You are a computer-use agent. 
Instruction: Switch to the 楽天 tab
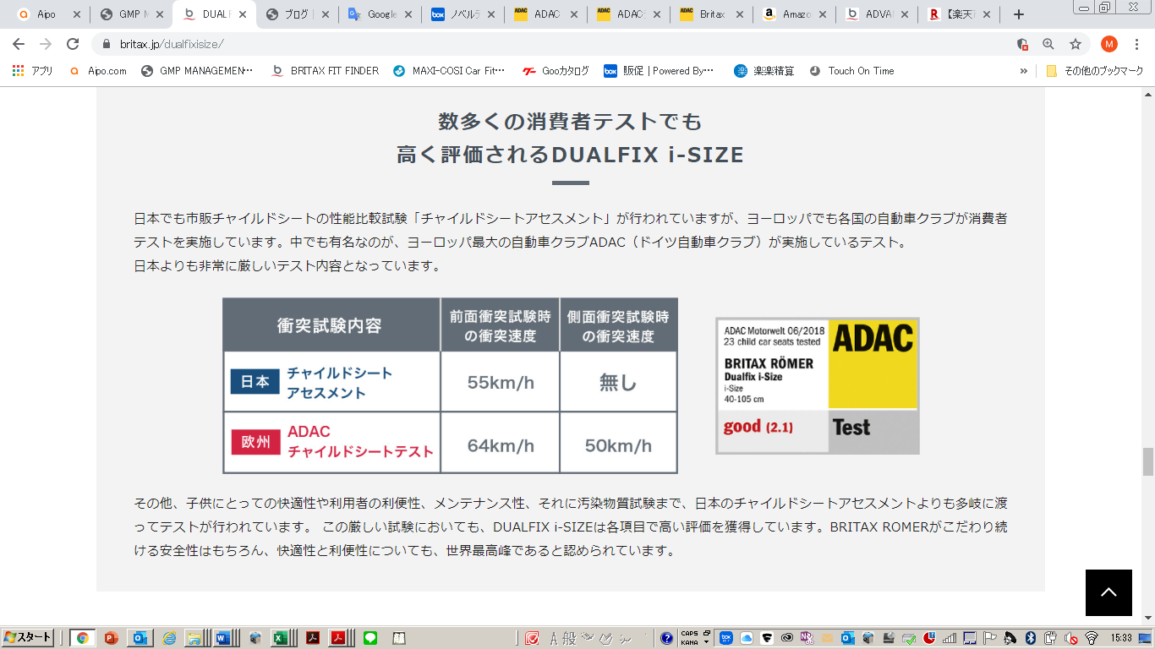pyautogui.click(x=959, y=14)
